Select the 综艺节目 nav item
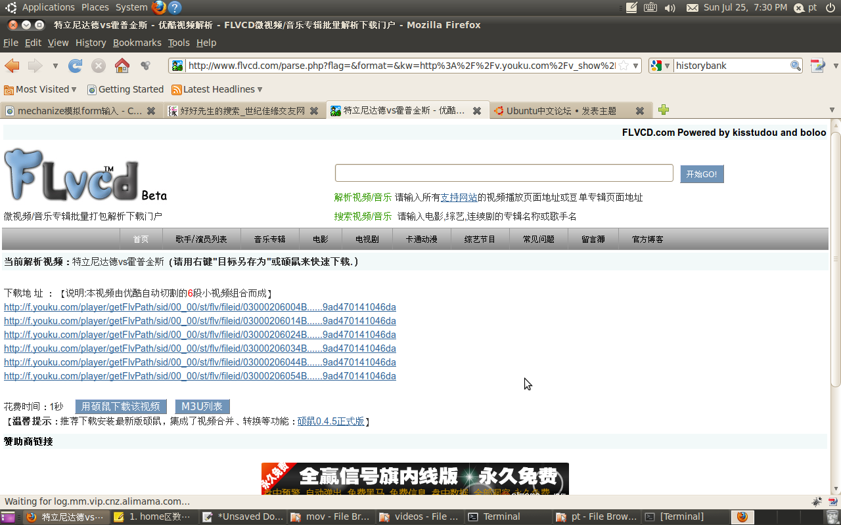The width and height of the screenshot is (841, 525). pyautogui.click(x=480, y=239)
